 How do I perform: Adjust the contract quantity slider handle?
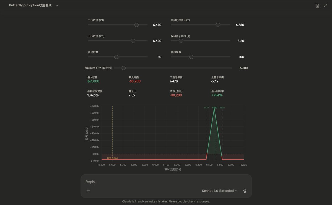click(x=116, y=57)
